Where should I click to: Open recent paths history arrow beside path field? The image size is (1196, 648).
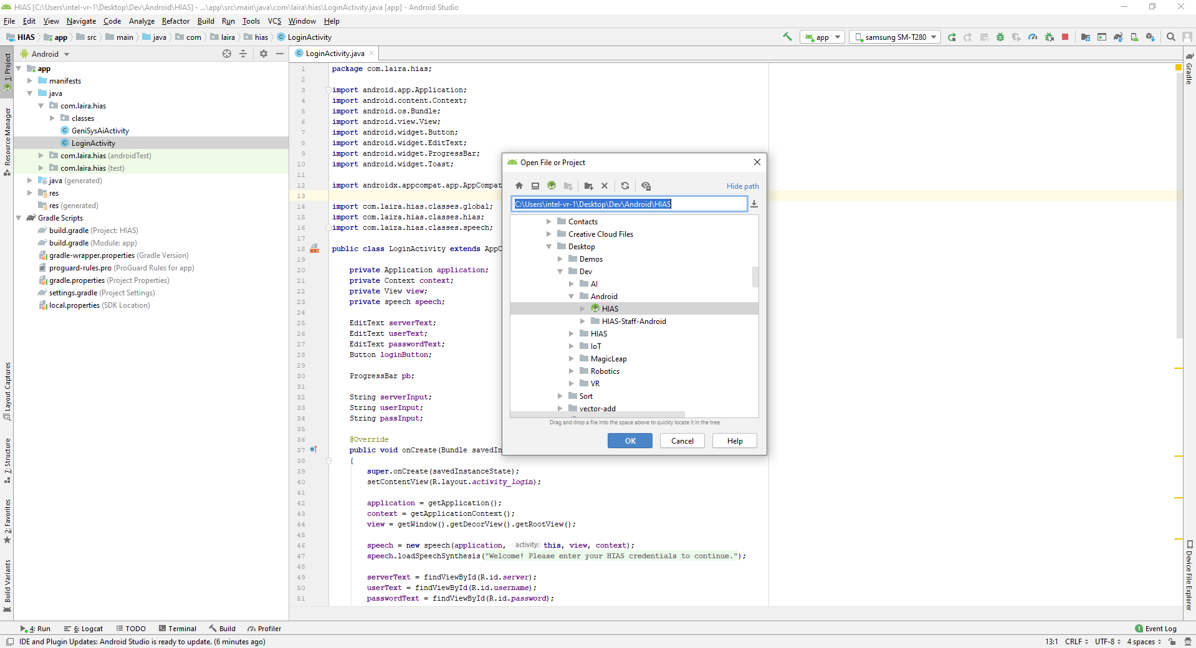click(754, 204)
